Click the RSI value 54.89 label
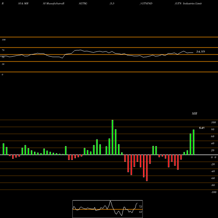Image resolution: width=218 pixels, height=218 pixels. [x=201, y=51]
